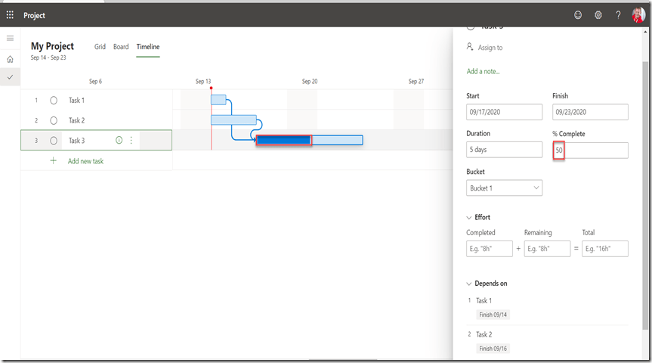The image size is (652, 363).
Task: Mark Task 1 as complete
Action: (54, 101)
